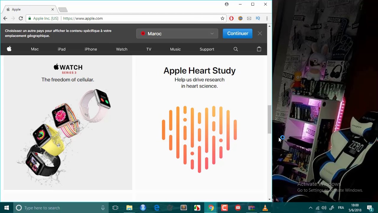
Task: Click the 'The freedom of cellular.' text
Action: point(68,80)
